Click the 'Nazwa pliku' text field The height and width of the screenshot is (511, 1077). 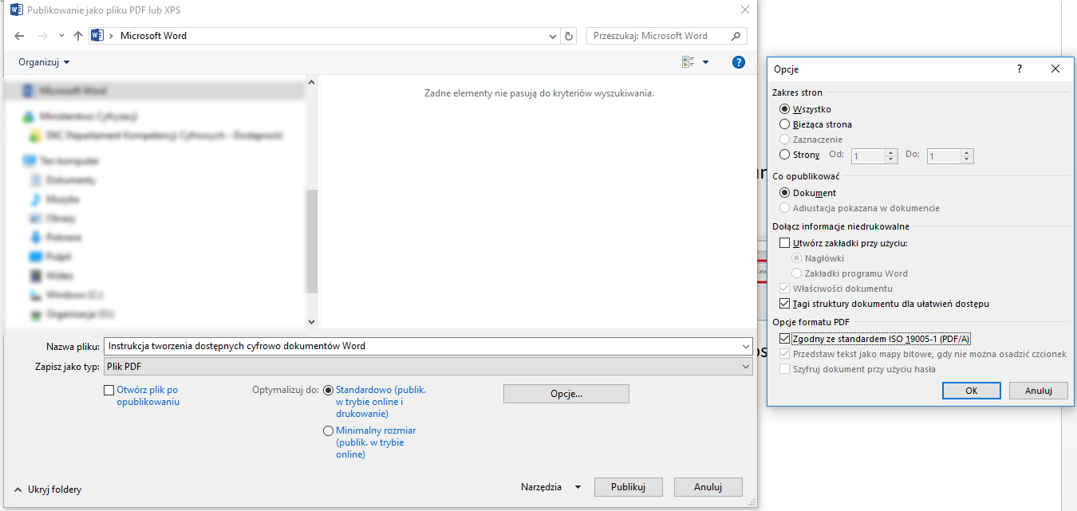coord(423,346)
